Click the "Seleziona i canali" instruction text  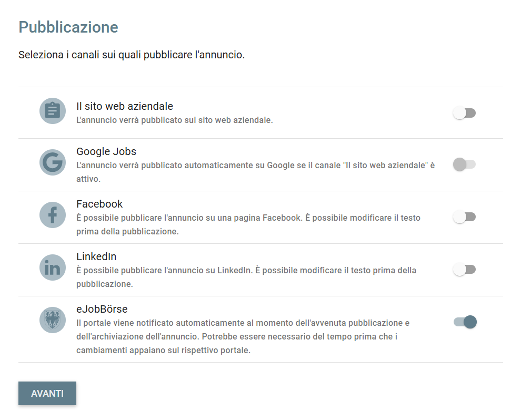pos(132,55)
